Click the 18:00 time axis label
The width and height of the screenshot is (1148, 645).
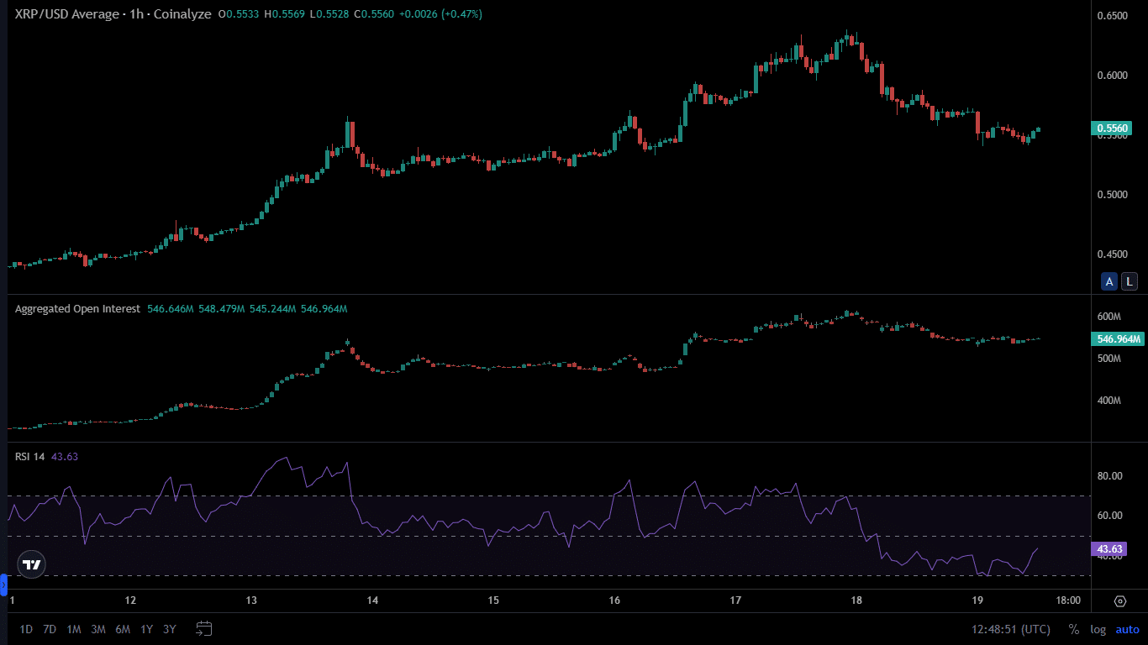tap(1068, 601)
